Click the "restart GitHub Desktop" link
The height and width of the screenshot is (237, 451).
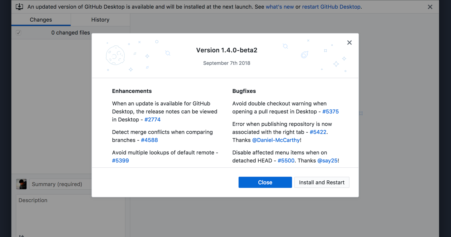click(x=331, y=7)
